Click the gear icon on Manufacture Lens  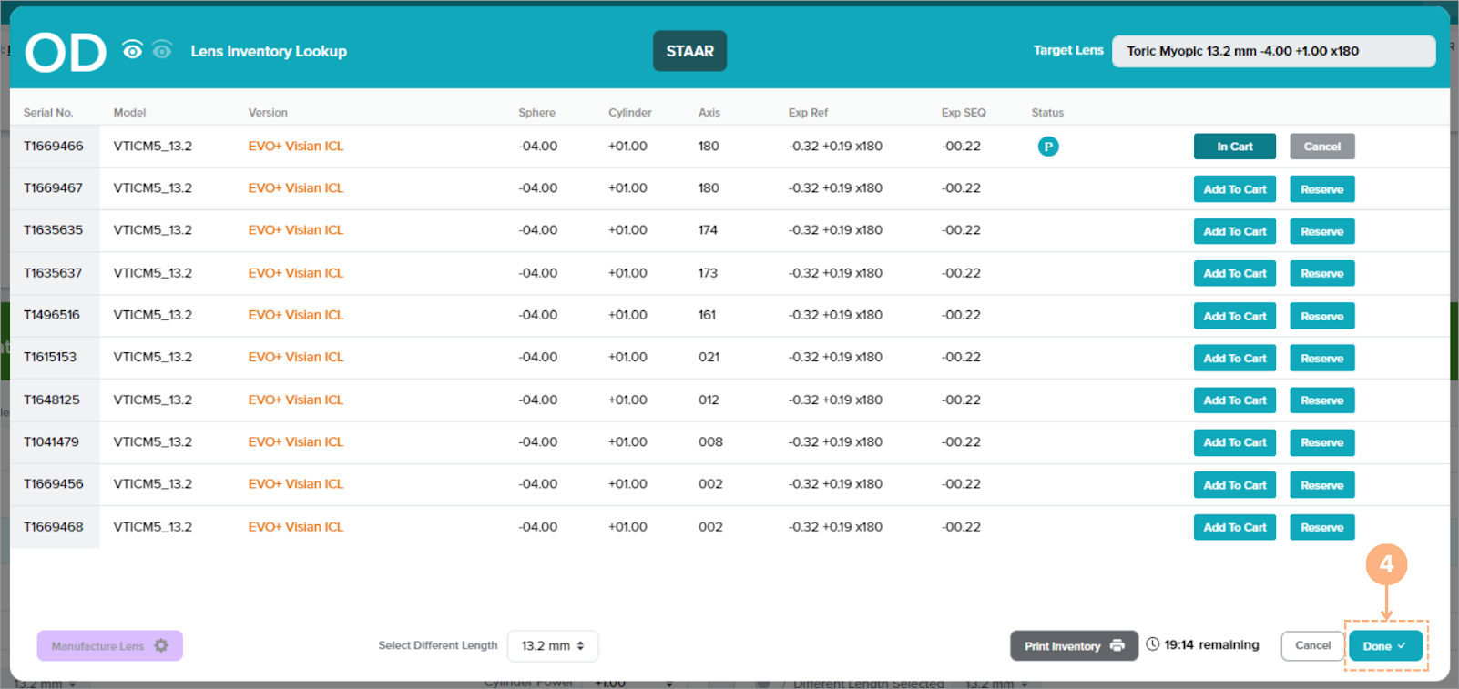click(161, 645)
